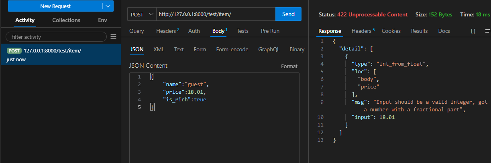
Task: Click the 18 ms time value
Action: (483, 14)
